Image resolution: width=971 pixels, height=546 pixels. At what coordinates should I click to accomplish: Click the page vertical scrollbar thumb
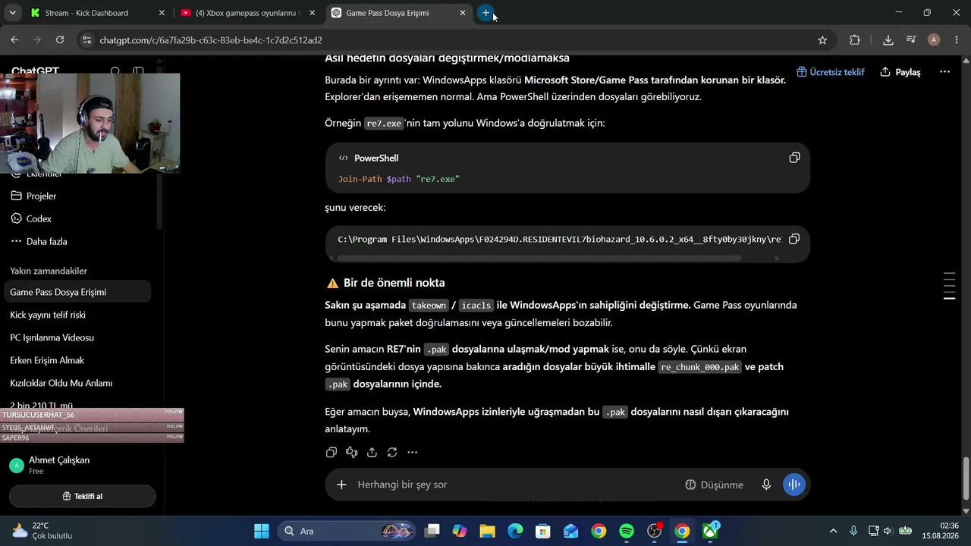click(966, 479)
